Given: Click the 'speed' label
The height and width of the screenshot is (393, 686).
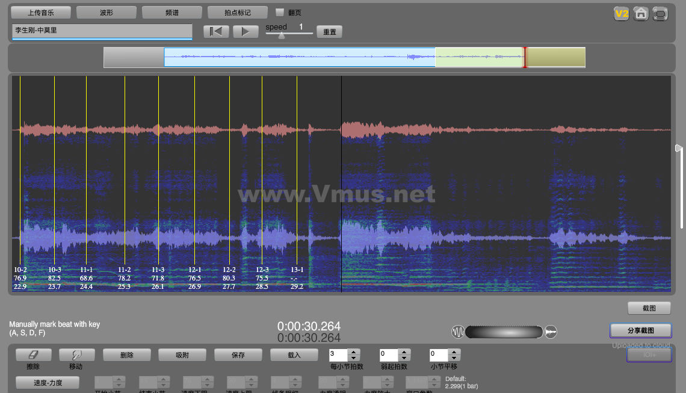Looking at the screenshot, I should tap(276, 27).
